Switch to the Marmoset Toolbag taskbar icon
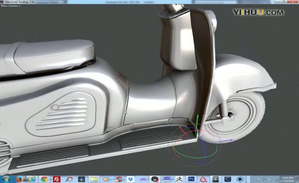This screenshot has width=299, height=183. pos(155,179)
